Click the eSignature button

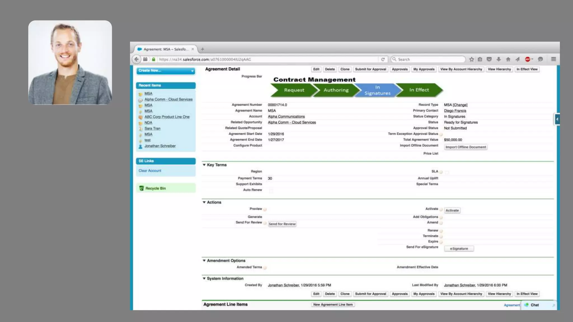pyautogui.click(x=459, y=248)
